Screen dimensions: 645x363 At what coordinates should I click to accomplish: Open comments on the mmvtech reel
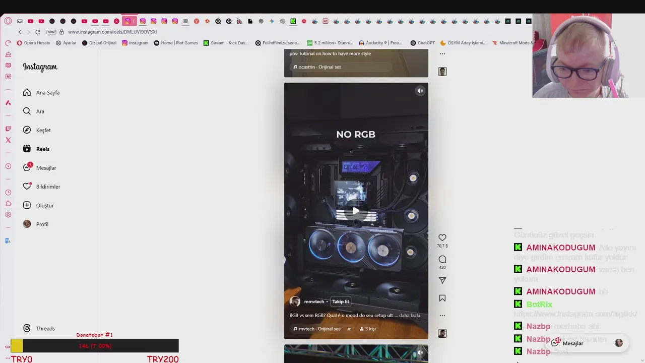tap(442, 259)
